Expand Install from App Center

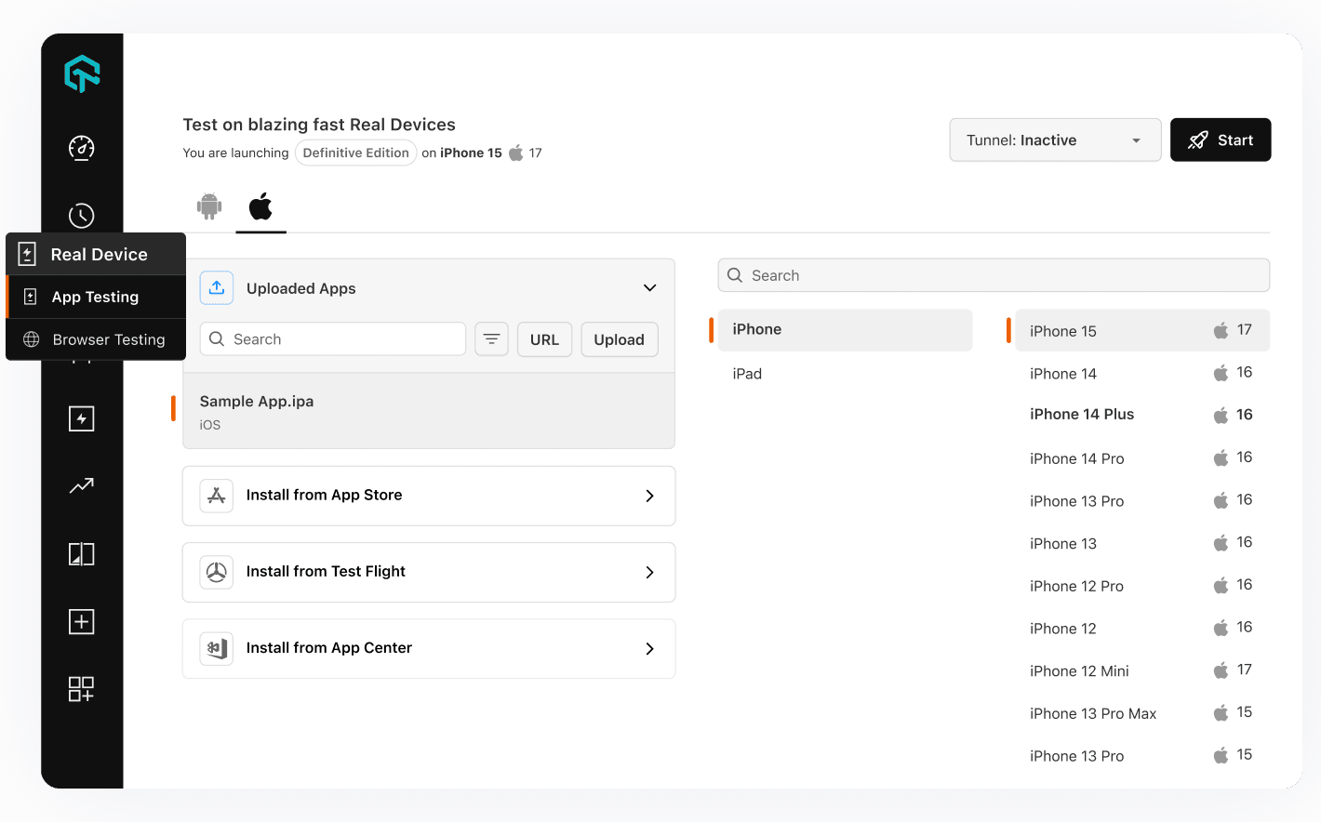[x=649, y=648]
